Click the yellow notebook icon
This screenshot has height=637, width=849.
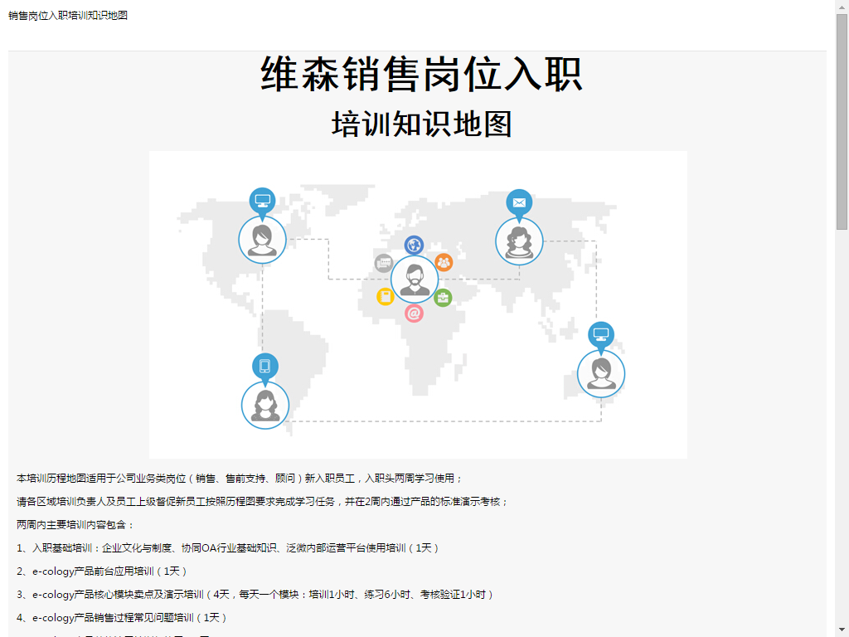[385, 297]
